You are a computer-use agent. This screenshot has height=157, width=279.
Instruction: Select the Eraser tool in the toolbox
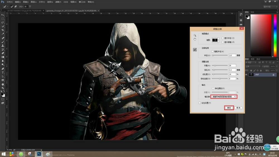coord(3,53)
